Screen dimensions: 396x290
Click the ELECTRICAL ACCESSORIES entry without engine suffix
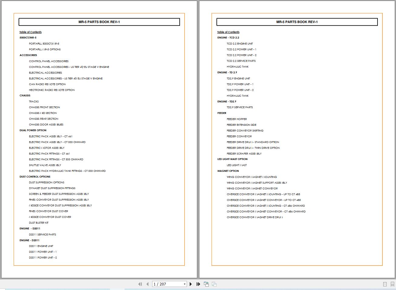click(45, 73)
